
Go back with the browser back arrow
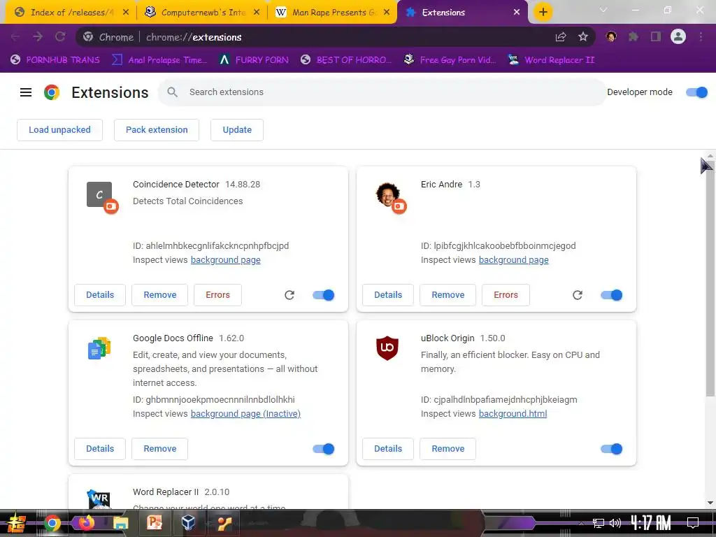(x=15, y=37)
